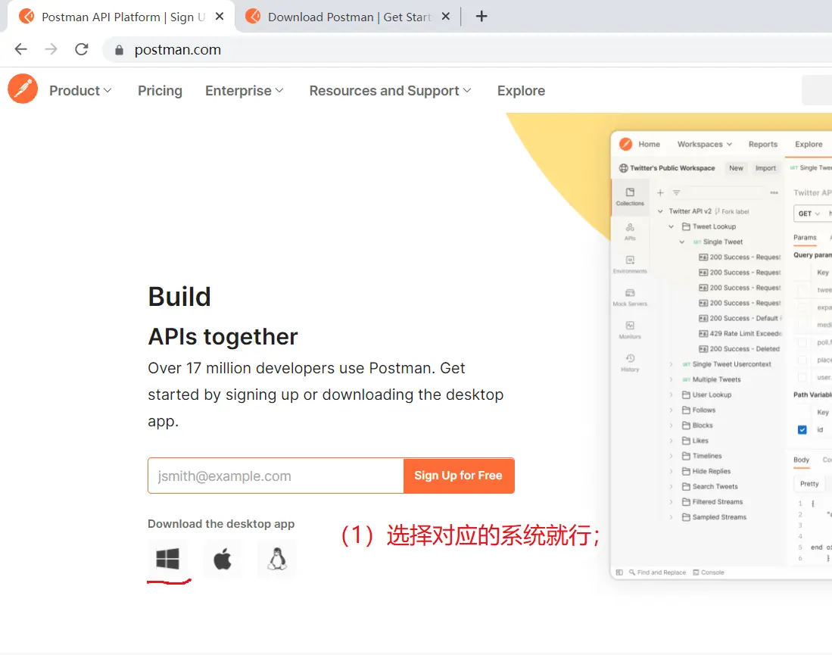Switch to the Download Postman tab
832x655 pixels.
coord(340,17)
